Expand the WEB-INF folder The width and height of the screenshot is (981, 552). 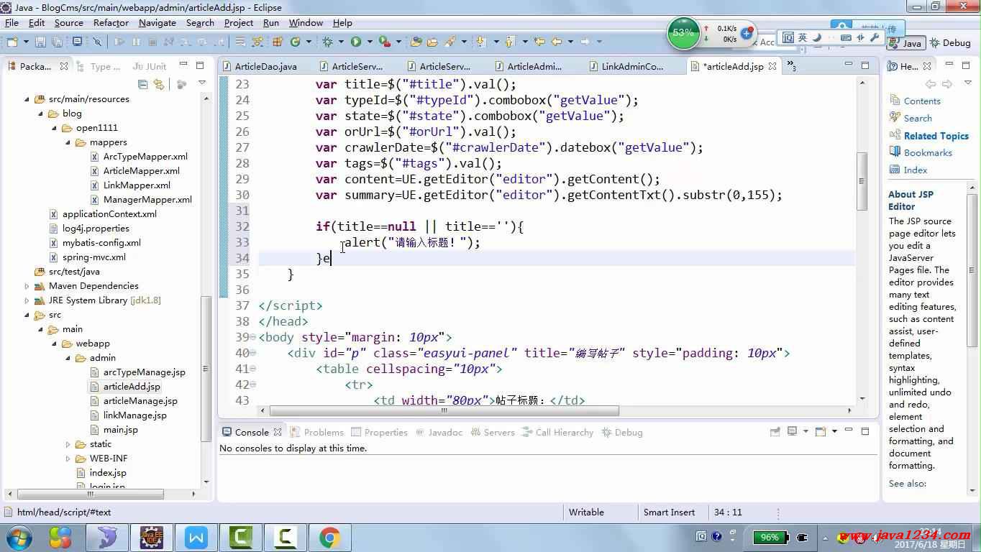(x=68, y=459)
